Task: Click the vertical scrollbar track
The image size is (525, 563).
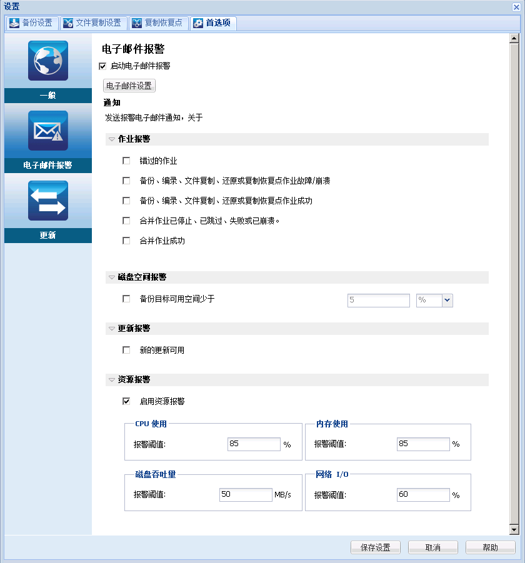Action: pyautogui.click(x=514, y=284)
